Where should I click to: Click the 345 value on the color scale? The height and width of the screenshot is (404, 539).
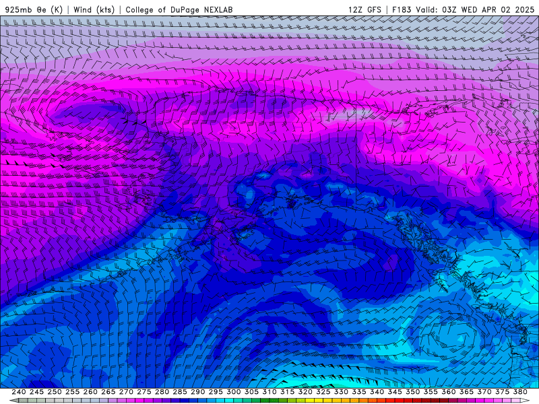click(395, 392)
